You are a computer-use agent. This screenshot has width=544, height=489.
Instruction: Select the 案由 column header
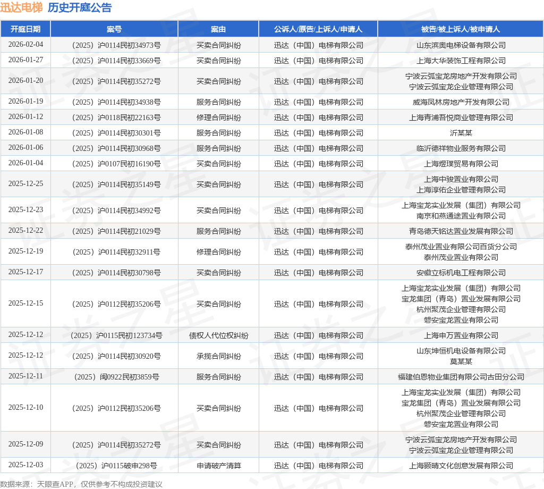pyautogui.click(x=218, y=29)
